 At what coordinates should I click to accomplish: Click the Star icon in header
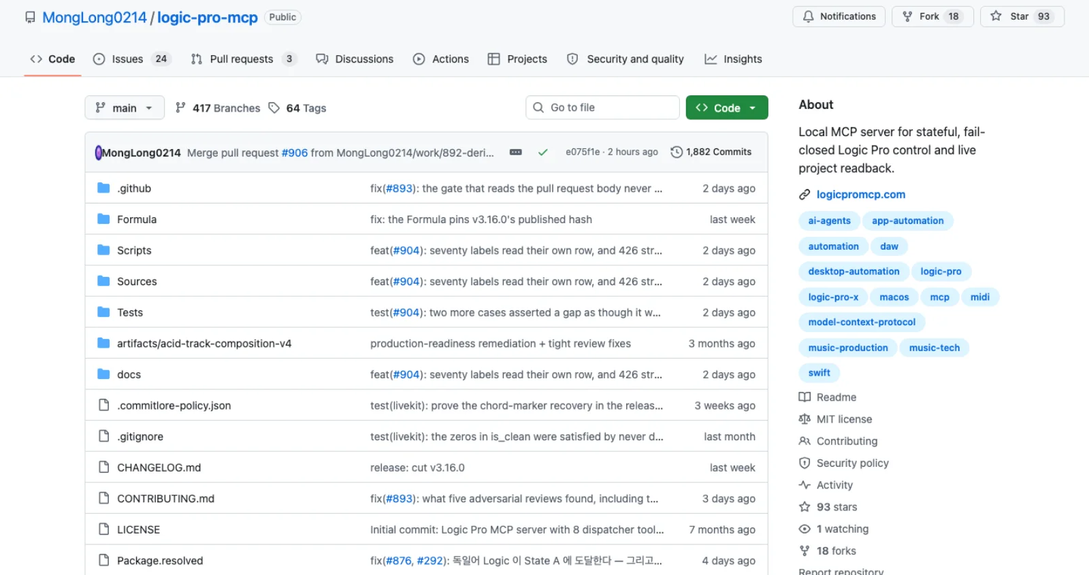(996, 16)
